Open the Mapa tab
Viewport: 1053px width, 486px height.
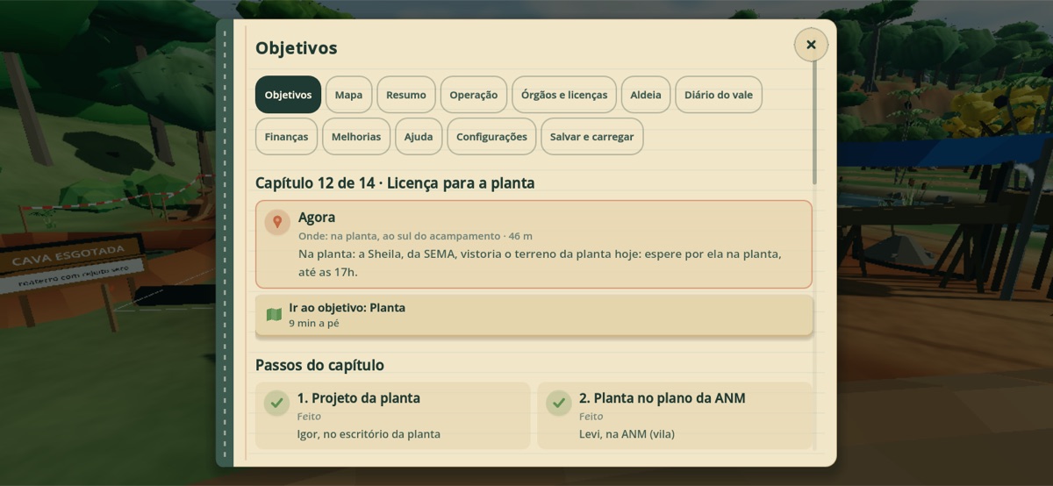tap(348, 95)
